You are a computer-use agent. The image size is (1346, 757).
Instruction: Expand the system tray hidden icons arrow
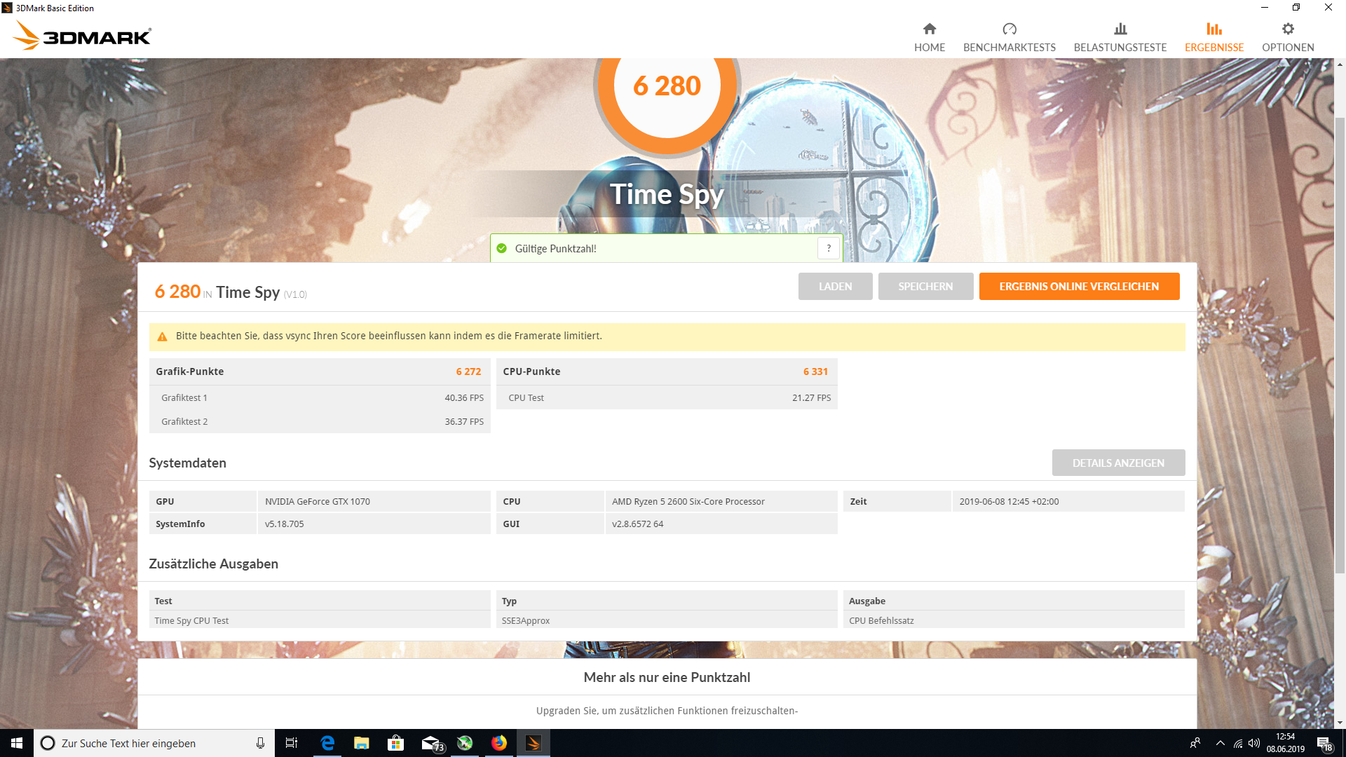tap(1221, 743)
